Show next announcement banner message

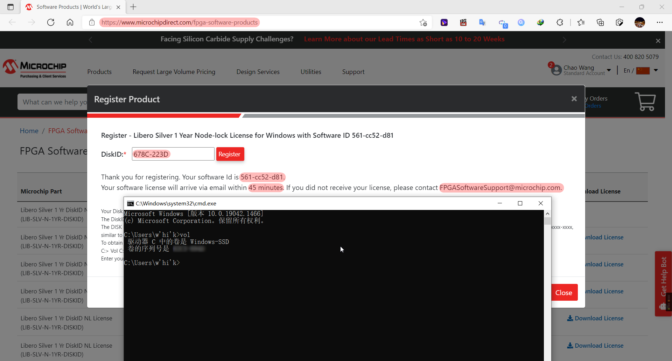(x=564, y=40)
